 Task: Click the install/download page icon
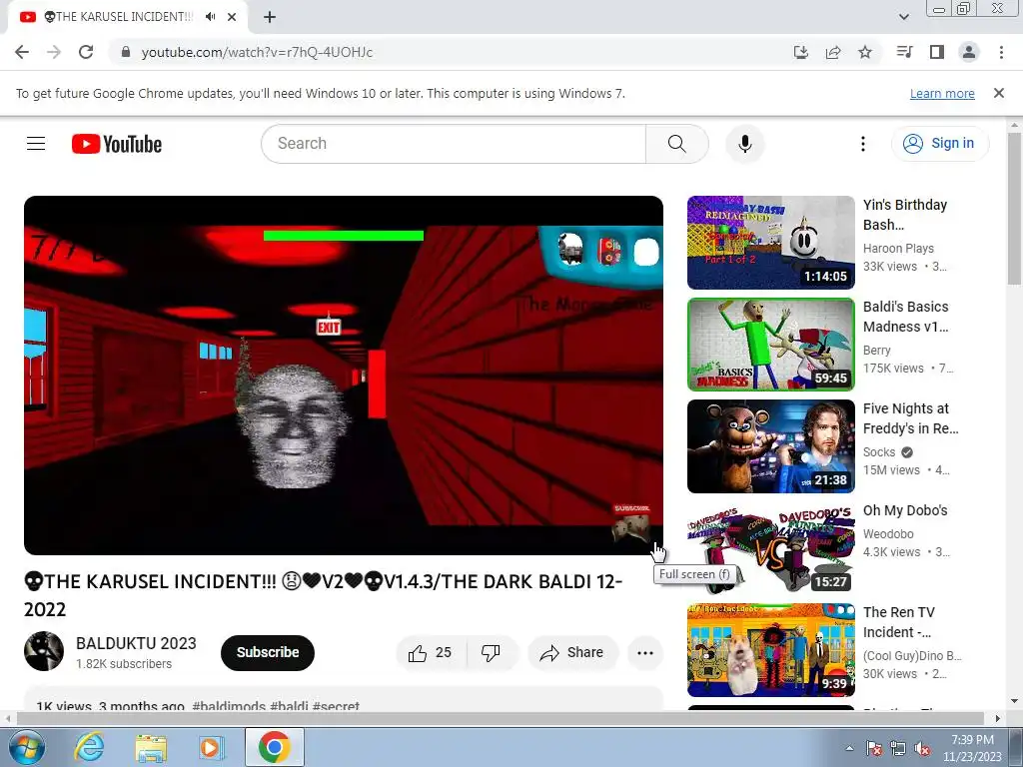801,52
